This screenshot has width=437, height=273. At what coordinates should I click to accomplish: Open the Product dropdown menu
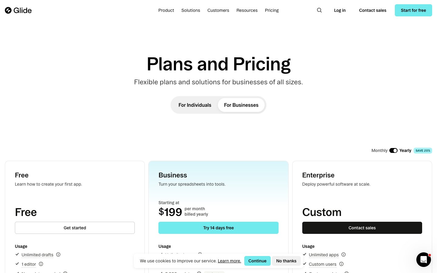point(166,10)
